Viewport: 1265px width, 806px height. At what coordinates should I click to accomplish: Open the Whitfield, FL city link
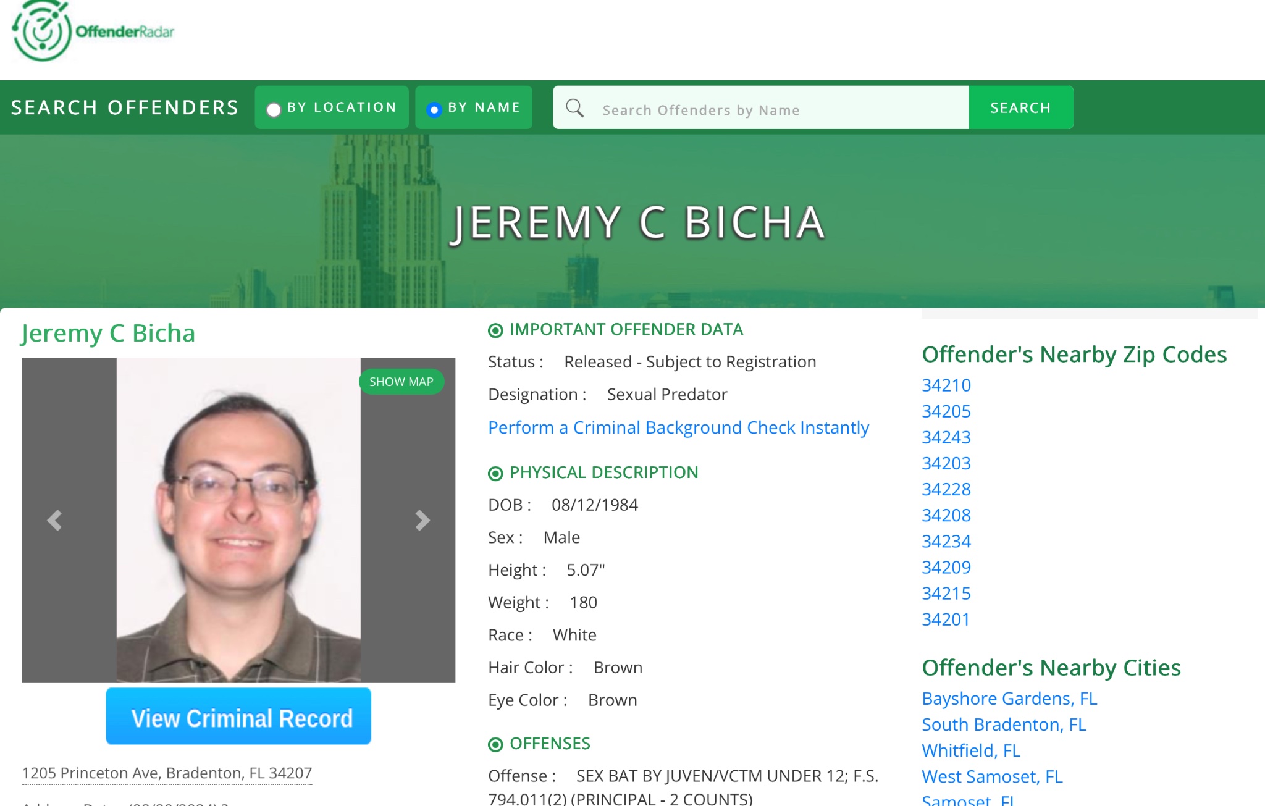[971, 750]
